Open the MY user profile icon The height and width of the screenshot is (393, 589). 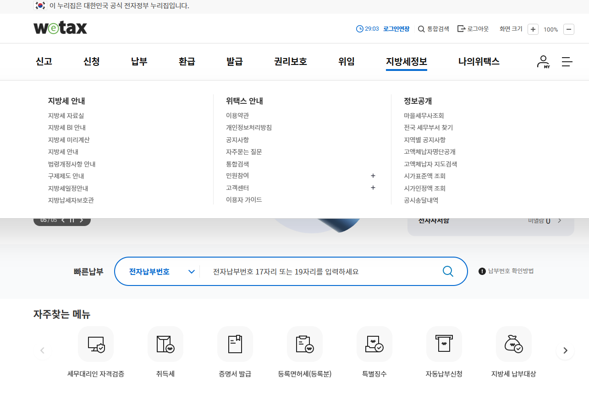click(x=543, y=62)
